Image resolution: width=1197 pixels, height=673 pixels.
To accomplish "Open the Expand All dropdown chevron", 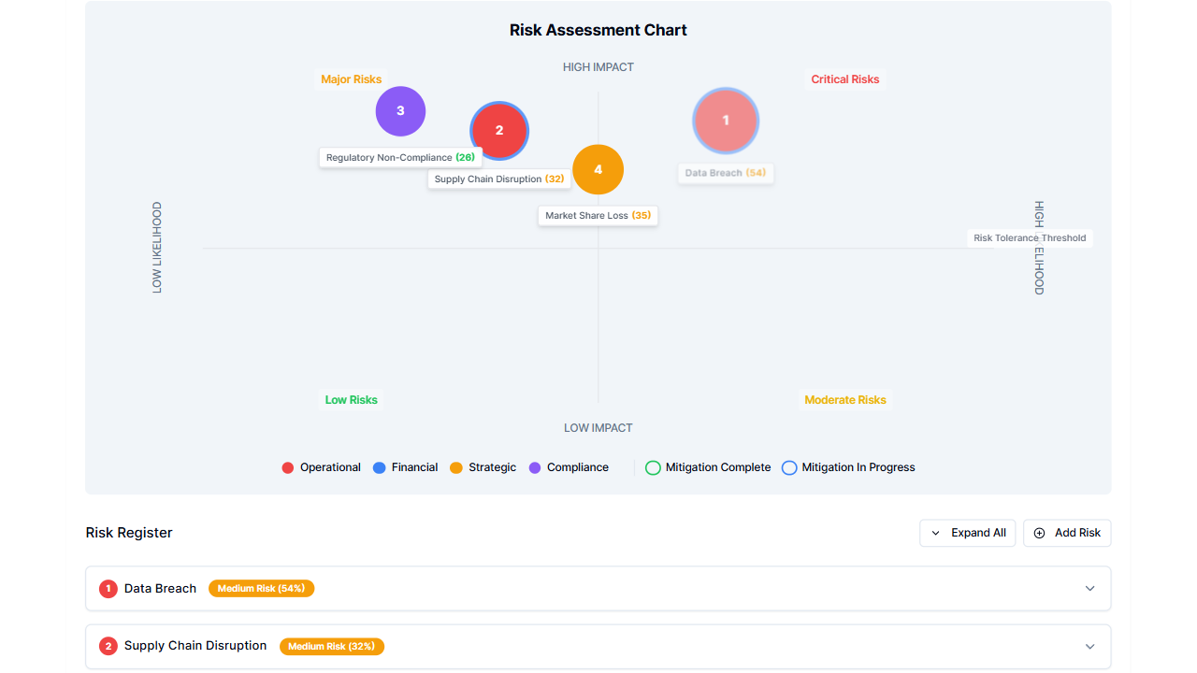I will point(934,533).
